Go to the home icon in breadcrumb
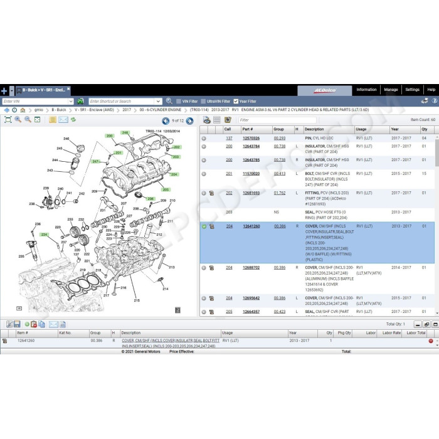Viewport: 439px width, 439px height. pyautogui.click(x=23, y=110)
